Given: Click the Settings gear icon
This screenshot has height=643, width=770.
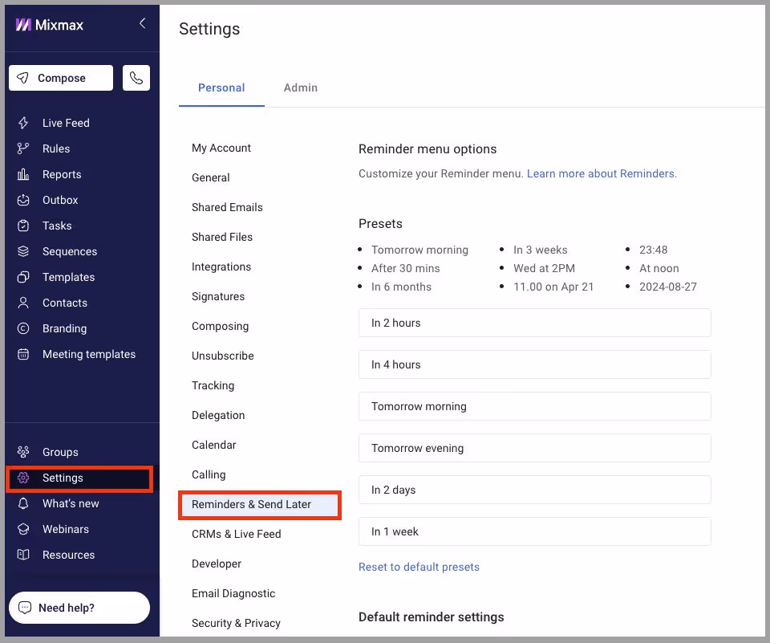Looking at the screenshot, I should click(23, 478).
